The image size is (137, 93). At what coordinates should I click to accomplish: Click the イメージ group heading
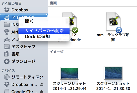[x=57, y=52]
